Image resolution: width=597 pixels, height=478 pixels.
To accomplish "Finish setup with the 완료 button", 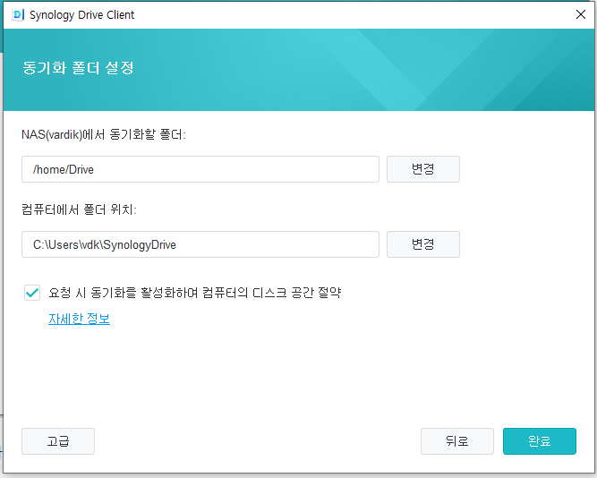I will pos(540,441).
